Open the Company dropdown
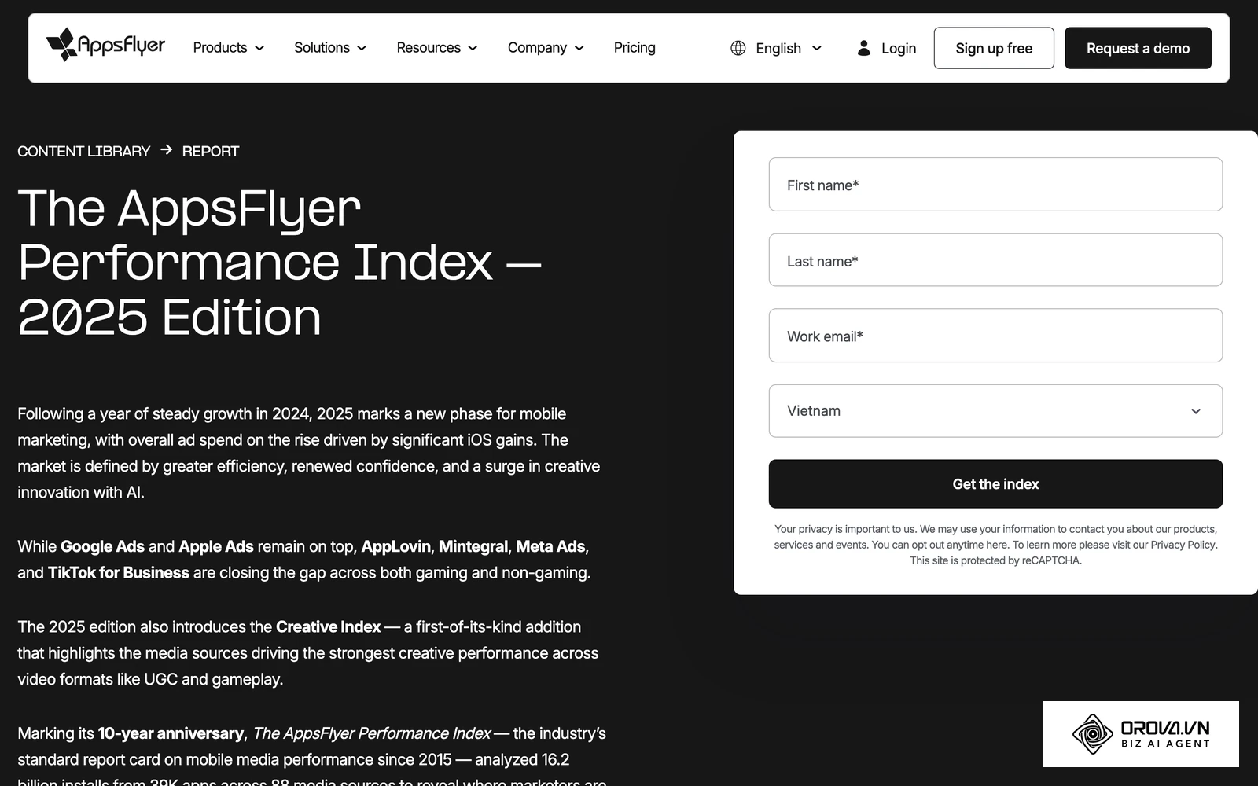The width and height of the screenshot is (1258, 786). (546, 48)
